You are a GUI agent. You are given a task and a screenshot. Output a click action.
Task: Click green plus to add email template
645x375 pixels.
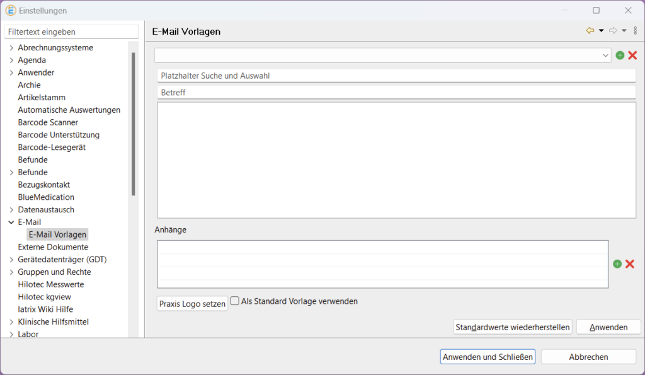620,55
